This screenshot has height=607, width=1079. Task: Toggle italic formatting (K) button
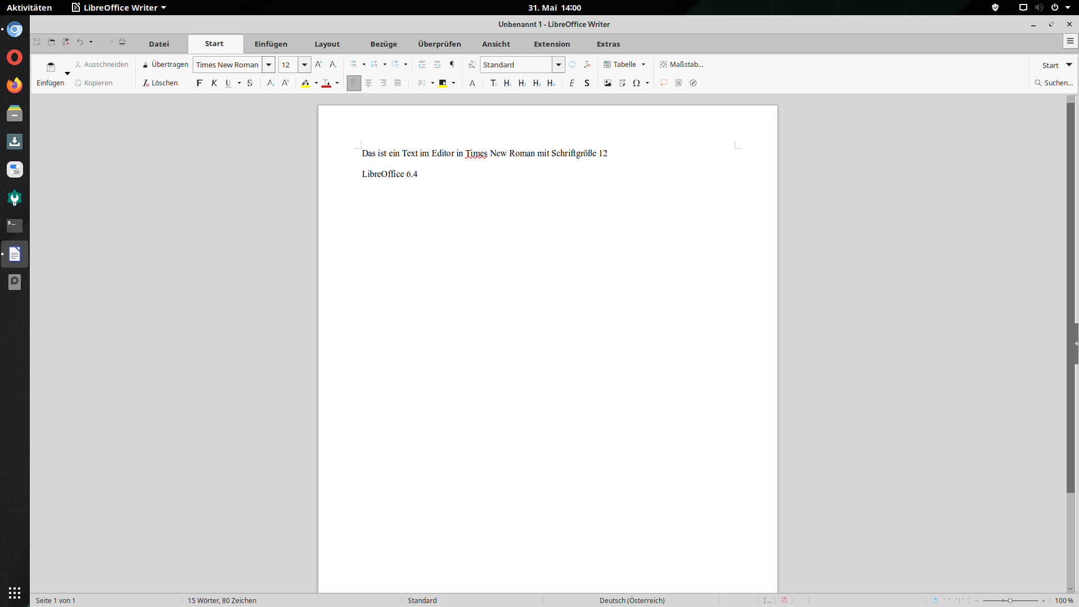click(214, 83)
